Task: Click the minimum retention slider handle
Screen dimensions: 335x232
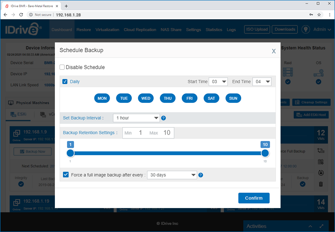Action: [70, 153]
